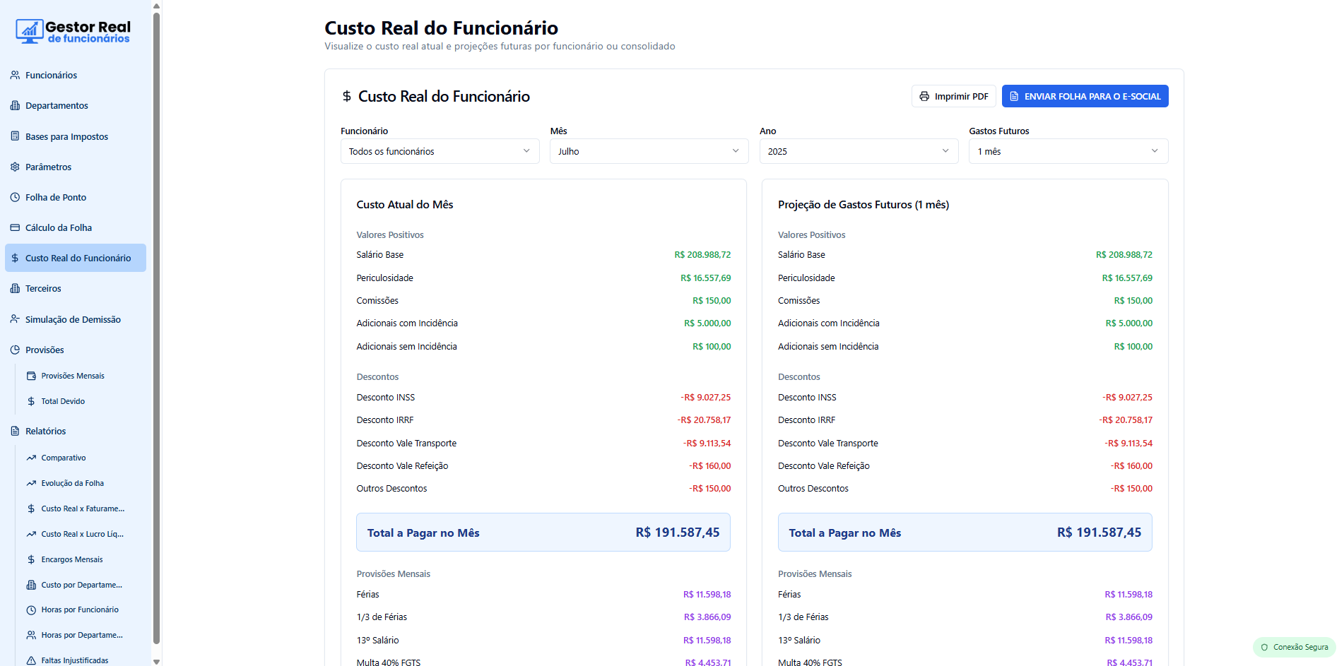
Task: Open Folha de Ponto
Action: pyautogui.click(x=76, y=197)
